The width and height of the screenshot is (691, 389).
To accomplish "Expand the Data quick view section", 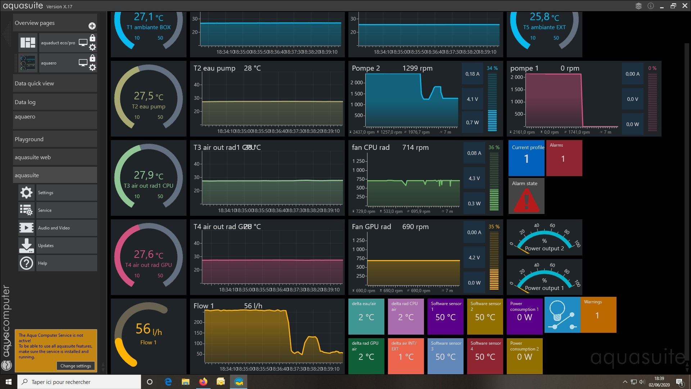I will (x=55, y=83).
